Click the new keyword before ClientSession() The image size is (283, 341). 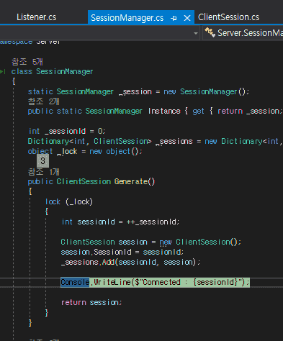coord(166,242)
